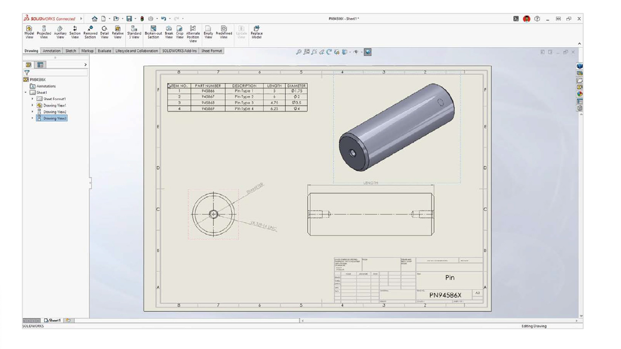Open the Help question mark icon
The height and width of the screenshot is (349, 621).
(x=537, y=19)
